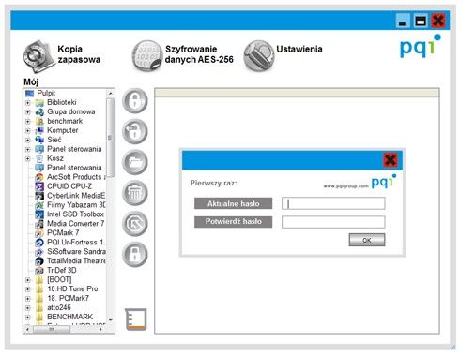Viewport: 460px width, 355px height.
Task: Select the Media Converter 7 item
Action: 75,224
